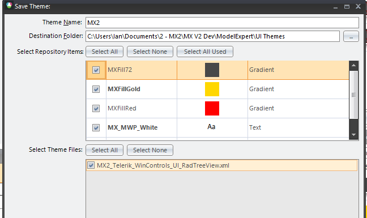Minimize the Save Theme window
Viewport: 367px width, 218px height.
(x=335, y=7)
